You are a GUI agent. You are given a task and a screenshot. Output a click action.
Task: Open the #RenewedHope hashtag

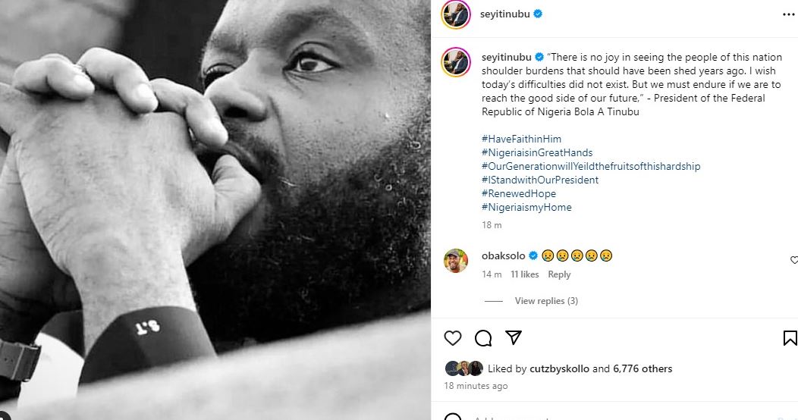(x=519, y=193)
